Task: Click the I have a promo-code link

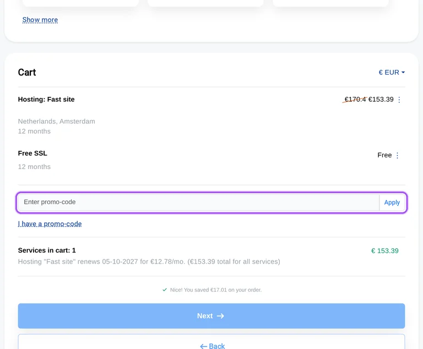Action: pos(50,224)
